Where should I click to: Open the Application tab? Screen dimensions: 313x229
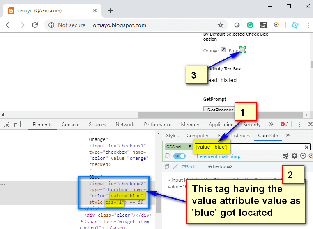coord(221,125)
